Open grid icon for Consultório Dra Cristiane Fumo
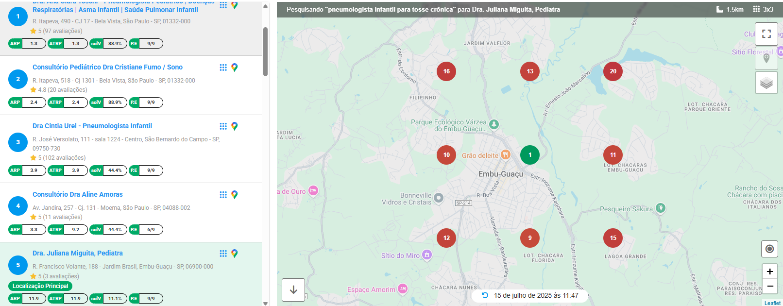This screenshot has width=783, height=306. pyautogui.click(x=223, y=68)
